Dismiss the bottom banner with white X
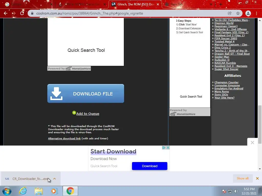The image size is (262, 196). [253, 142]
